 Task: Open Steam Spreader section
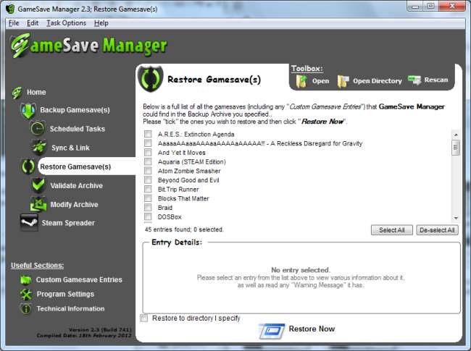coord(68,223)
